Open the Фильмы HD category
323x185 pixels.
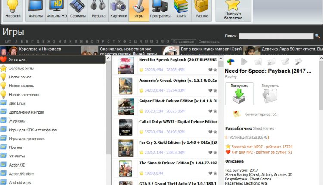(57, 10)
